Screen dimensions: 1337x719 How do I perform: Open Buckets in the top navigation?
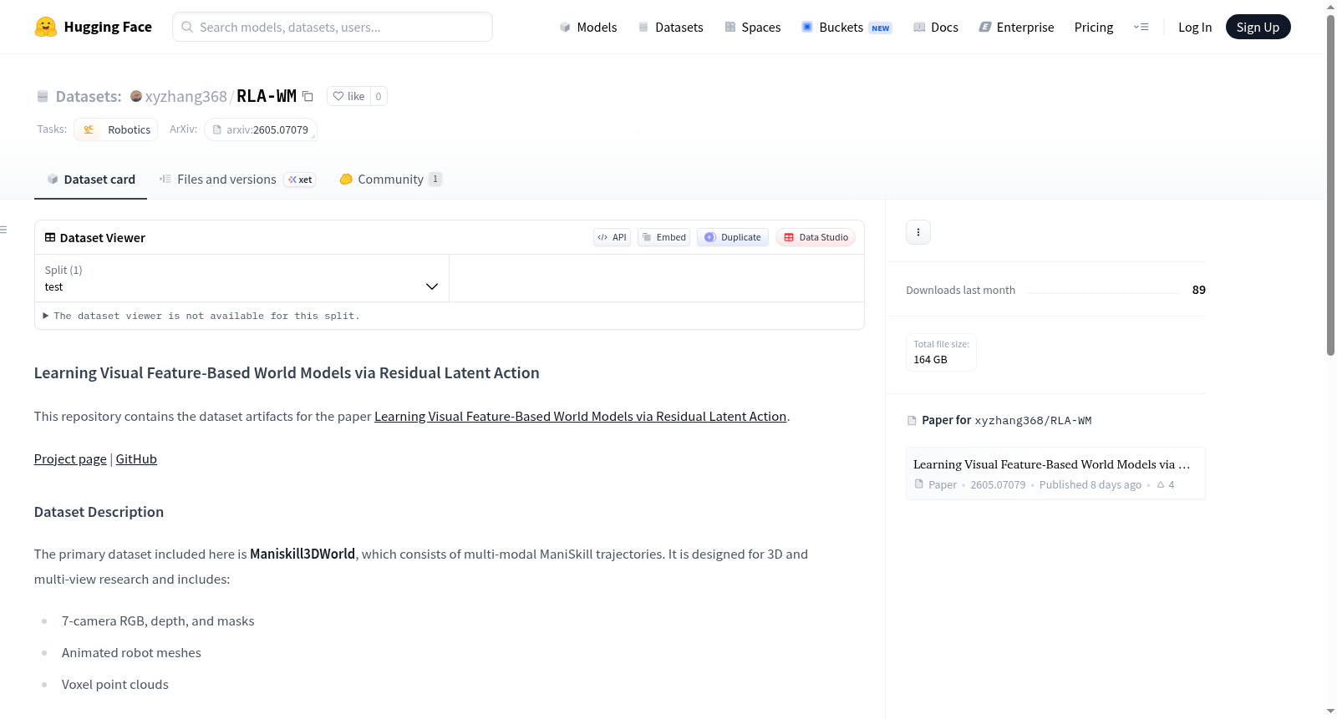pyautogui.click(x=846, y=27)
